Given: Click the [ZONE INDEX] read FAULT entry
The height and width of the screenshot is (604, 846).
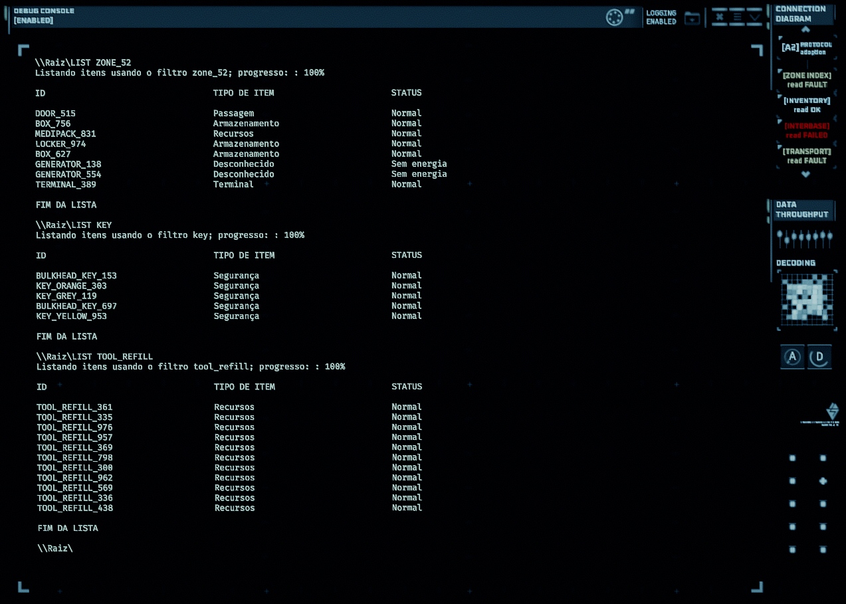Looking at the screenshot, I should (807, 80).
